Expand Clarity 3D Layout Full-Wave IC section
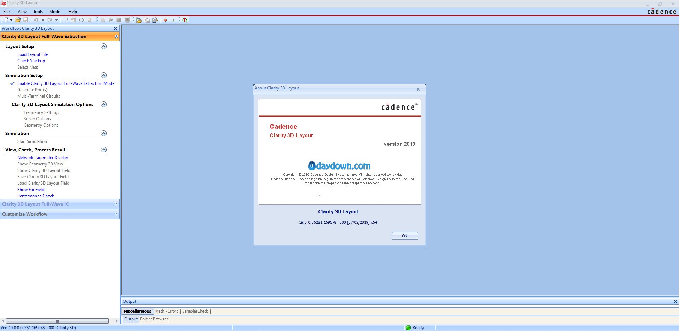Viewport: 679px width, 331px height. click(116, 204)
